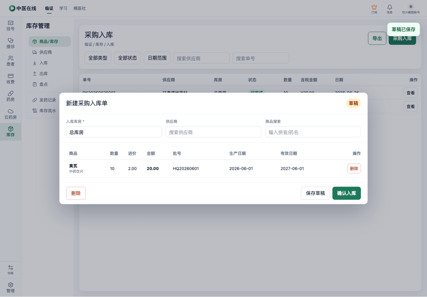Select 商品/库存 in inventory menu

[50, 42]
